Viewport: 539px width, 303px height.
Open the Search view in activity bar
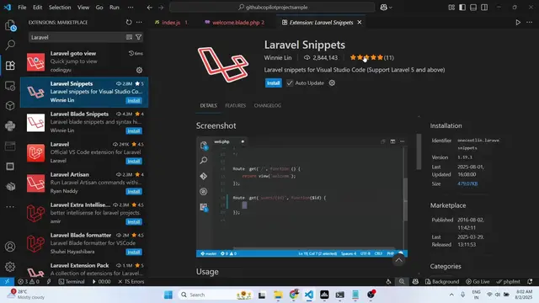[x=10, y=45]
